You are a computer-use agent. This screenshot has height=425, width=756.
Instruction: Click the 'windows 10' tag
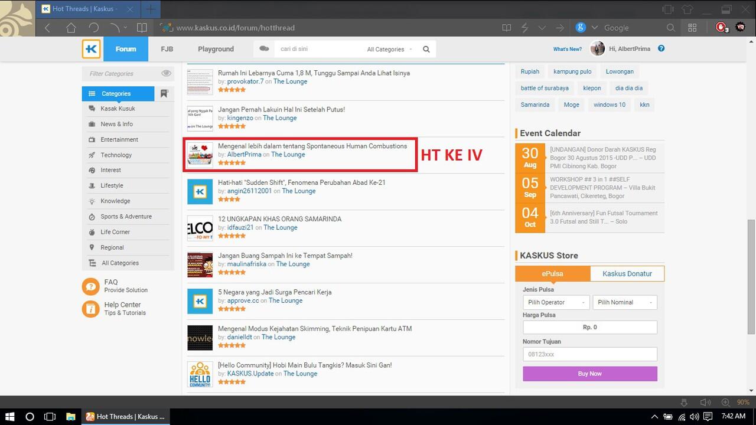click(610, 104)
